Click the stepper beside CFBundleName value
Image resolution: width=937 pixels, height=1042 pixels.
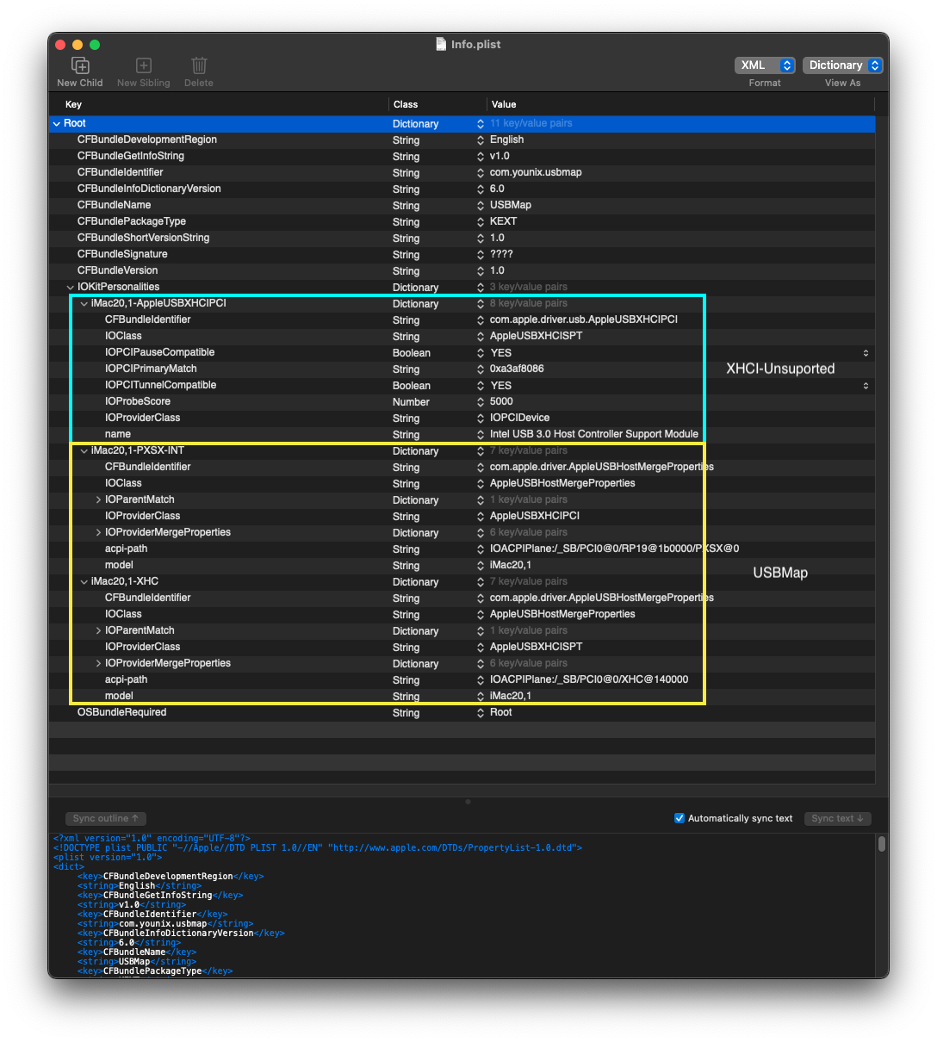[480, 205]
